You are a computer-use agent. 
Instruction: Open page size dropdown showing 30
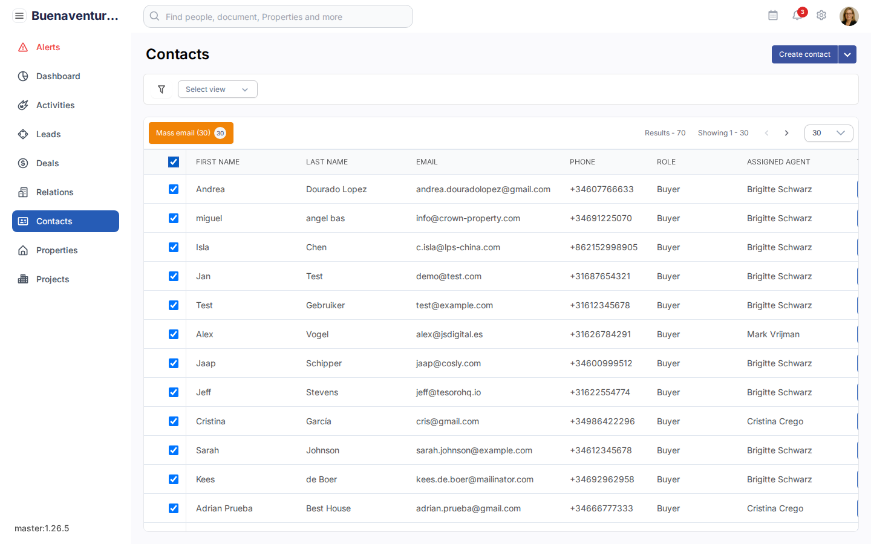click(829, 133)
